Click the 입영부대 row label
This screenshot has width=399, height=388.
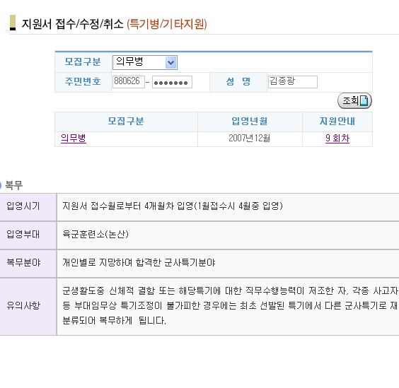pyautogui.click(x=23, y=235)
